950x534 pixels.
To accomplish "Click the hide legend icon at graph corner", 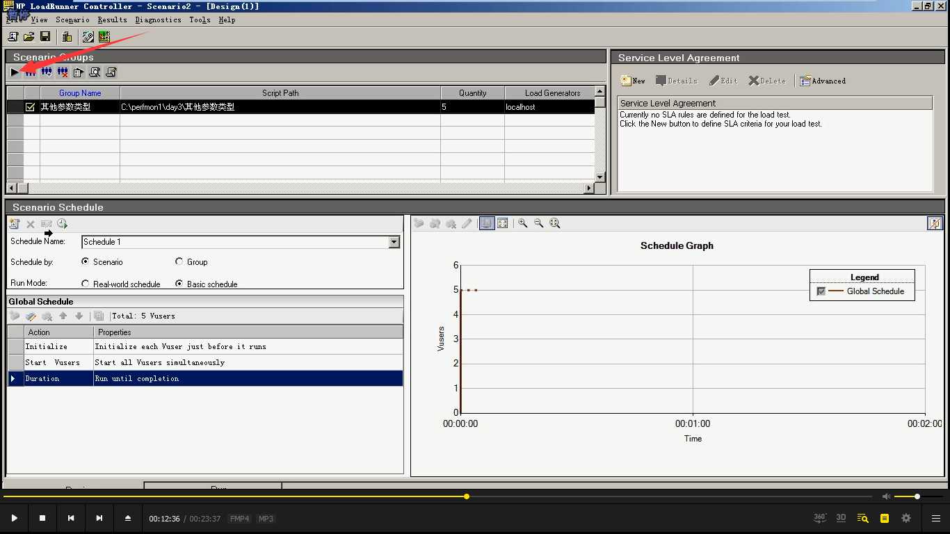I will (x=935, y=223).
